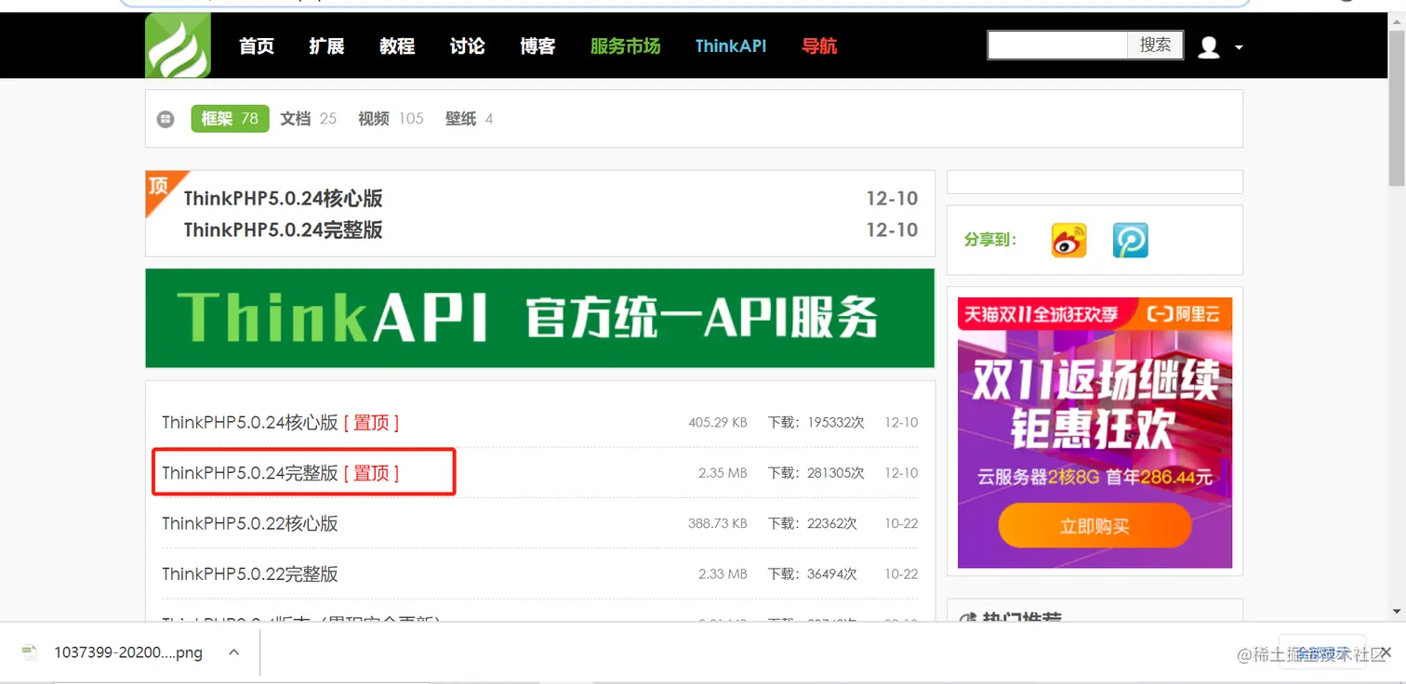This screenshot has width=1406, height=684.
Task: Click the 10-22 date in the ThinkPHP5.0.22核心版 row
Action: (x=901, y=523)
